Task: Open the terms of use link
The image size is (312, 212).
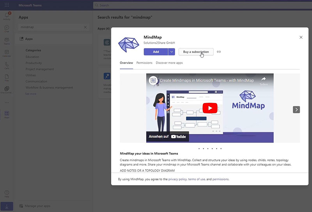Action: click(197, 179)
